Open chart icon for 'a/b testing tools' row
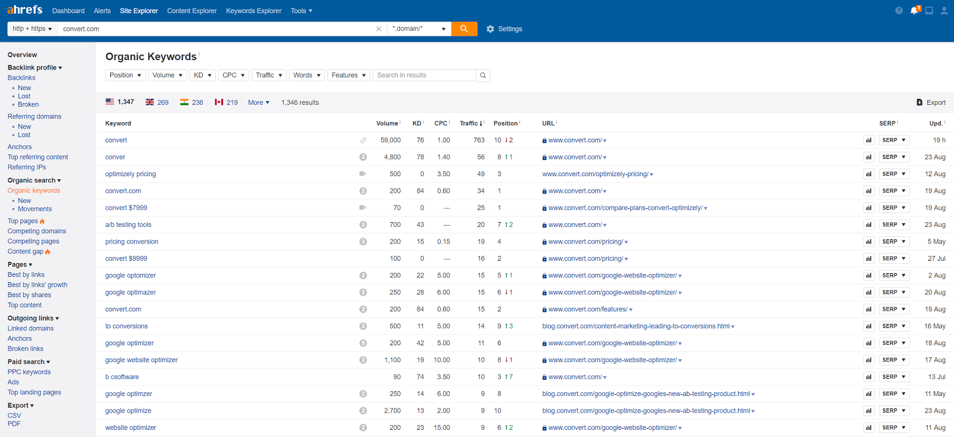The height and width of the screenshot is (437, 954). point(869,224)
